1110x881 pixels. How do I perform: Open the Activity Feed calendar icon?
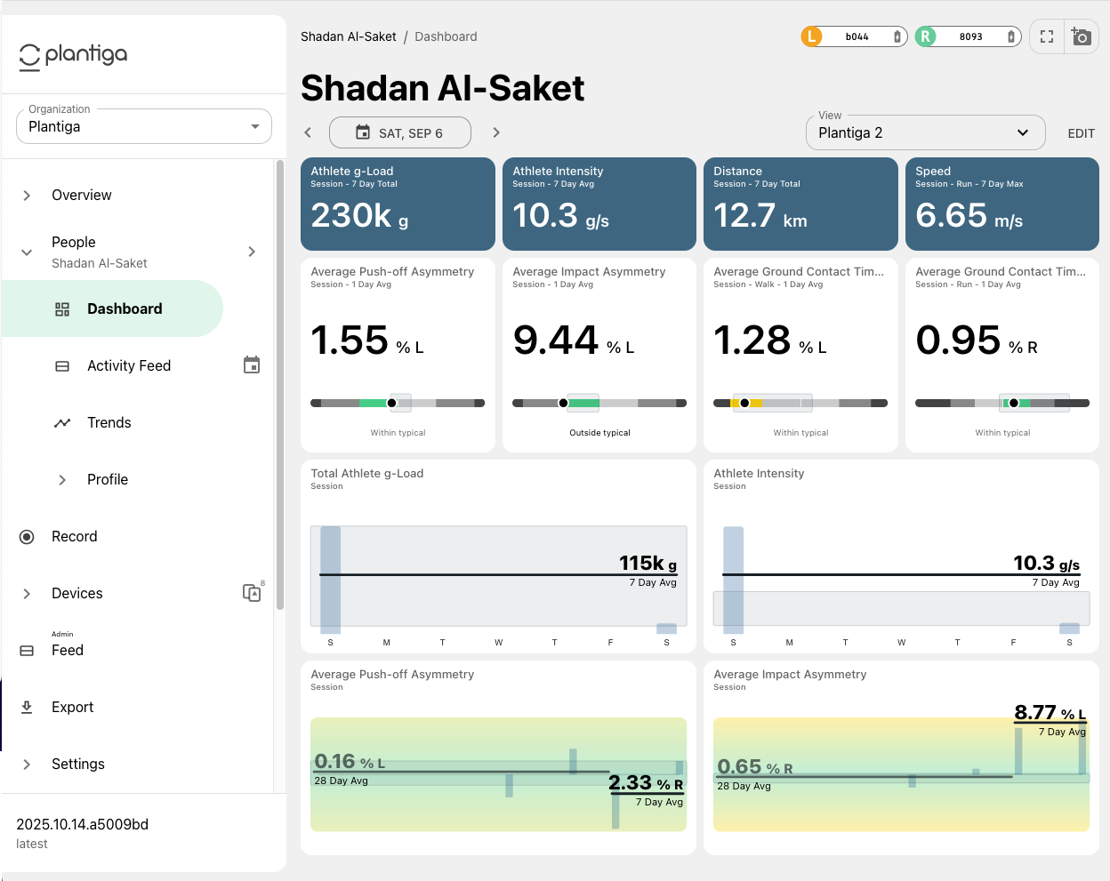(252, 365)
